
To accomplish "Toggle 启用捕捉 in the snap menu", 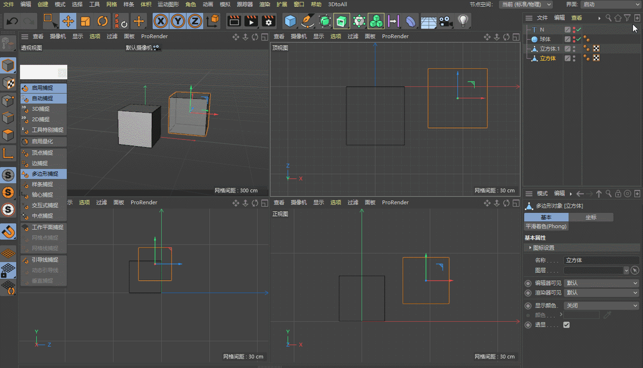I will pos(42,88).
